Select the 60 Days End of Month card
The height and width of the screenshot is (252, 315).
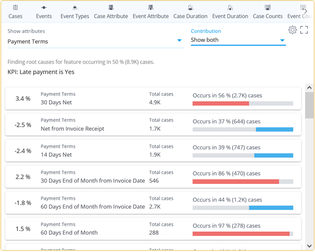pyautogui.click(x=153, y=229)
